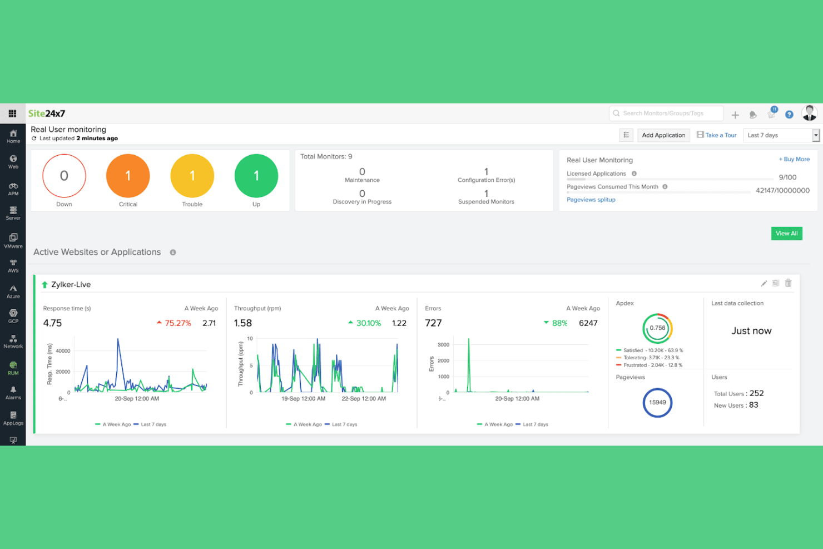Edit Zylker-Live with the pencil icon
Screen dimensions: 823x549
763,284
